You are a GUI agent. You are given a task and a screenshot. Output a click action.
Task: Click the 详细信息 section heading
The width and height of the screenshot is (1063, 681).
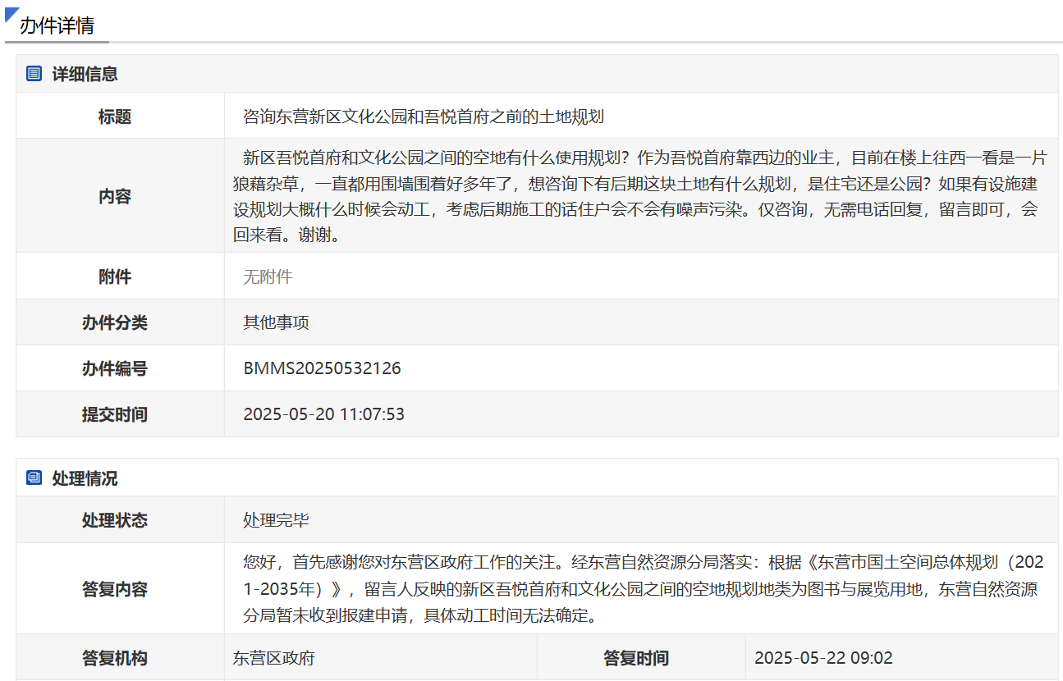85,74
